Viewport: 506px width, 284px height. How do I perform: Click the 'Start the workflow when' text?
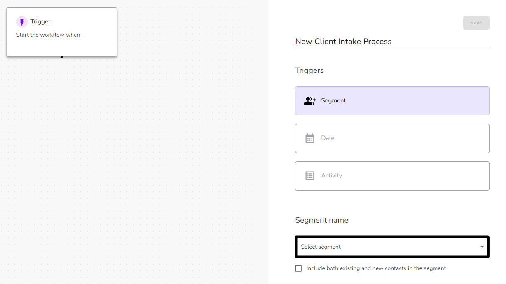48,35
